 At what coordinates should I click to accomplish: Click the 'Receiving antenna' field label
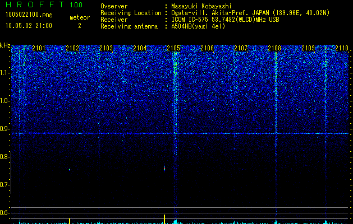coord(129,26)
